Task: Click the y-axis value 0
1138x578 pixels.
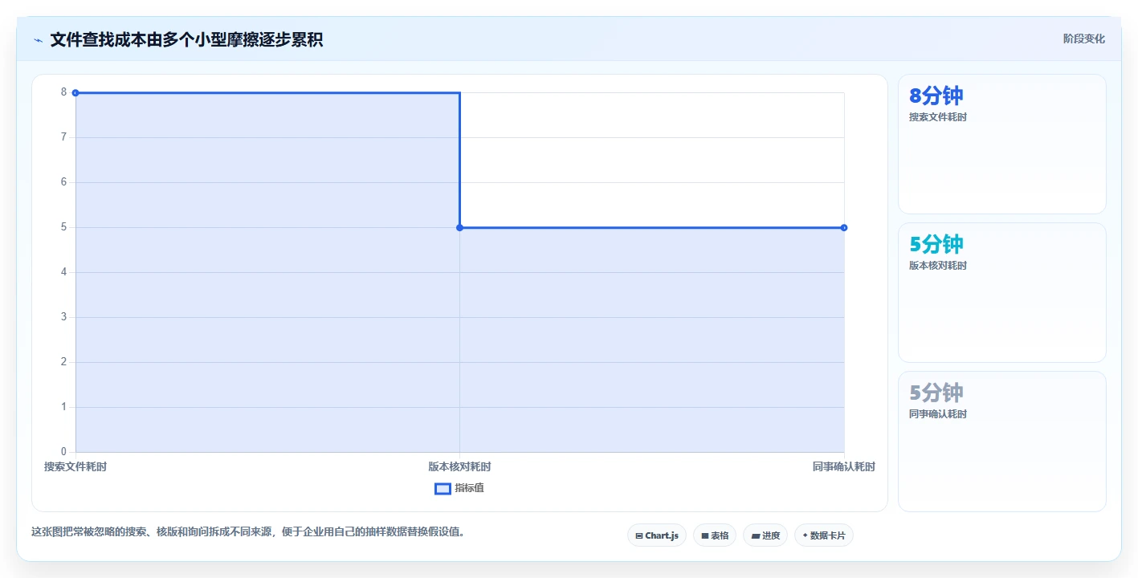Action: [x=63, y=452]
